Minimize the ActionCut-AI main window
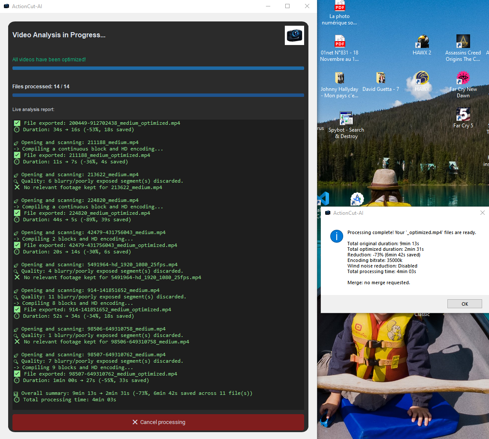This screenshot has height=439, width=489. [268, 6]
